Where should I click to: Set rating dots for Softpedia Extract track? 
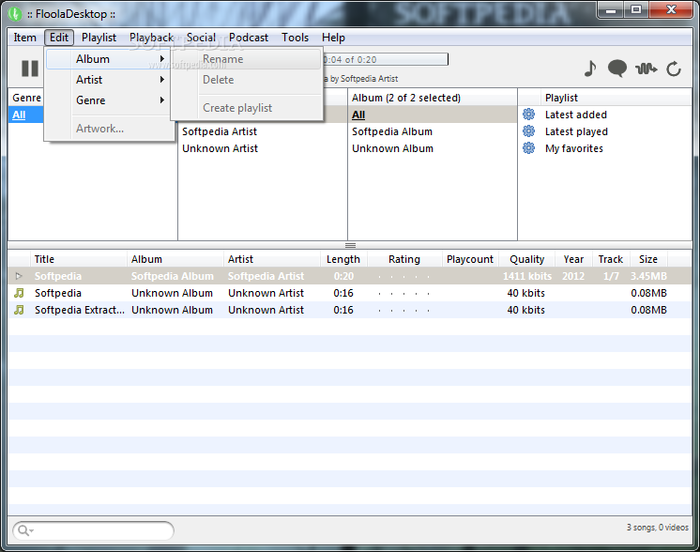tap(404, 310)
